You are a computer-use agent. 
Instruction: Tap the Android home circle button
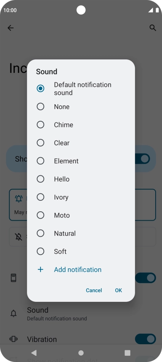(x=81, y=353)
